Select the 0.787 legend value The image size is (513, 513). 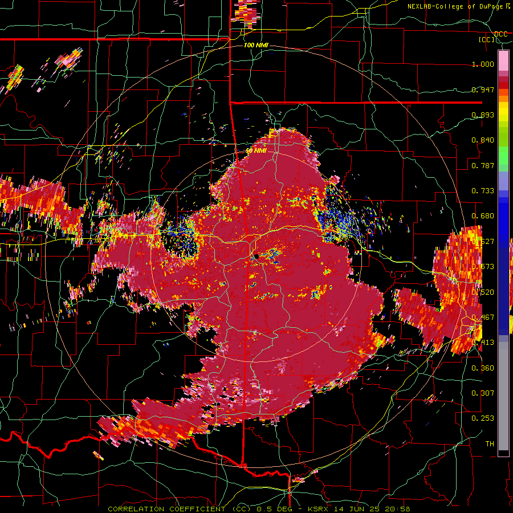click(483, 165)
